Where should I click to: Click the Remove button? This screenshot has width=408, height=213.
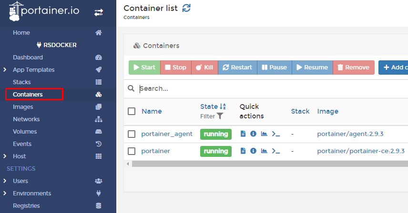tap(354, 68)
